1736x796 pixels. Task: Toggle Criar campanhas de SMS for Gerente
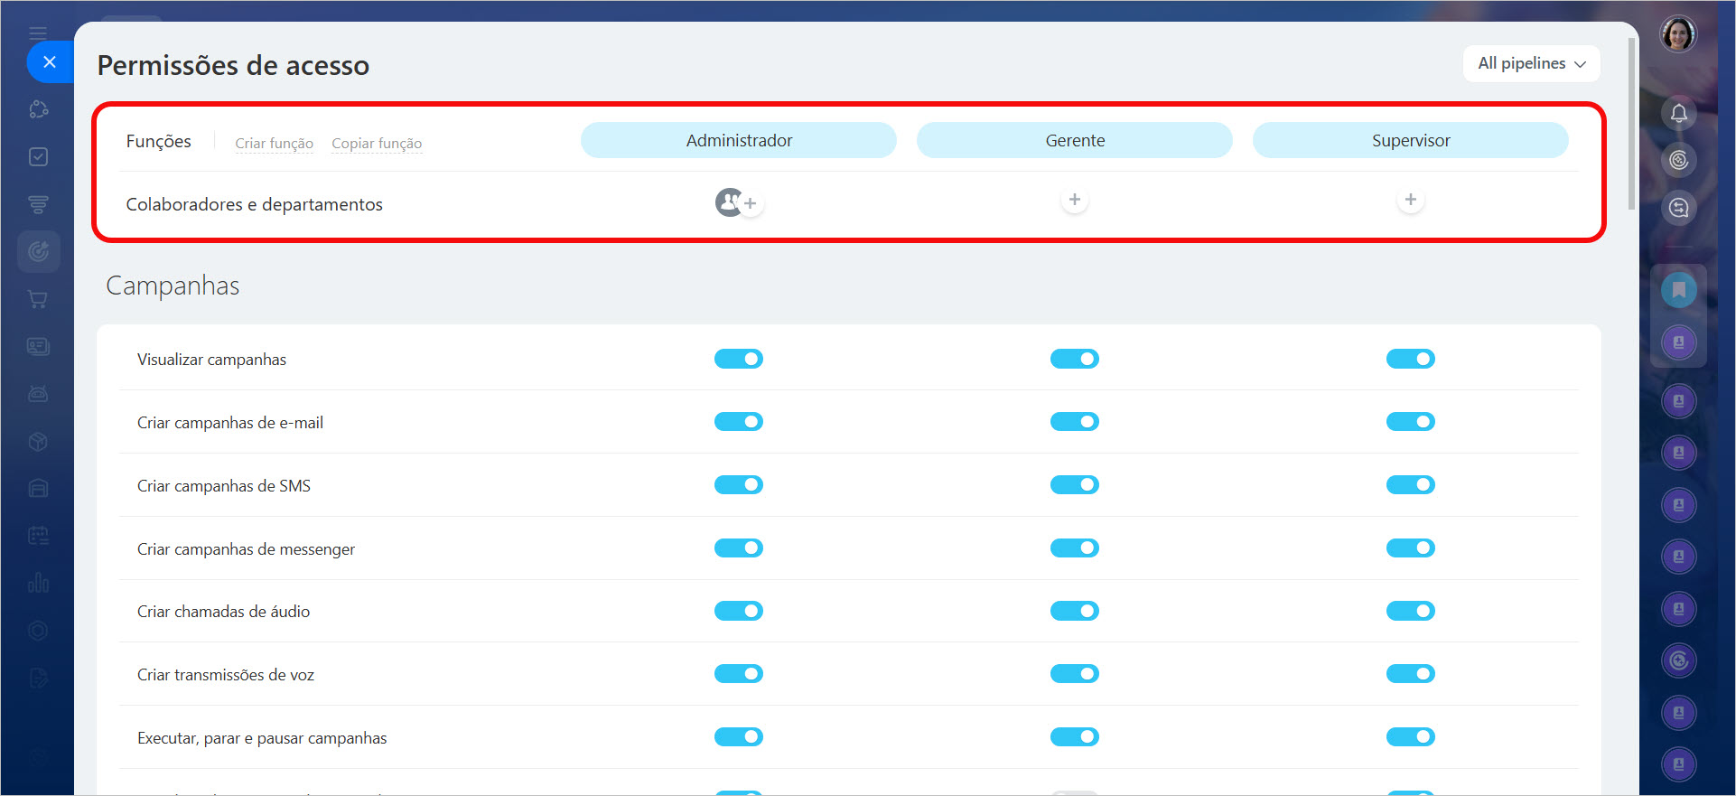coord(1075,485)
